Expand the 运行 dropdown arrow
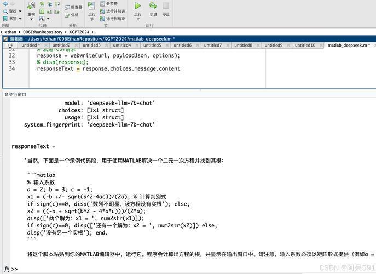Screen dimensions: 376x274 click(138, 19)
